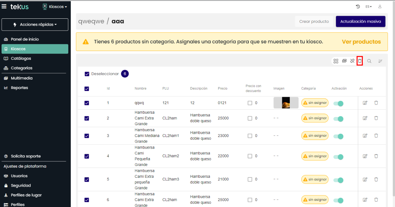Open the ES language dropdown
The image size is (395, 207).
pos(368,7)
